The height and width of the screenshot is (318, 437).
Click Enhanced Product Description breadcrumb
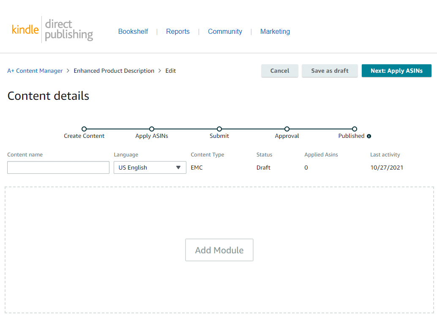(114, 71)
